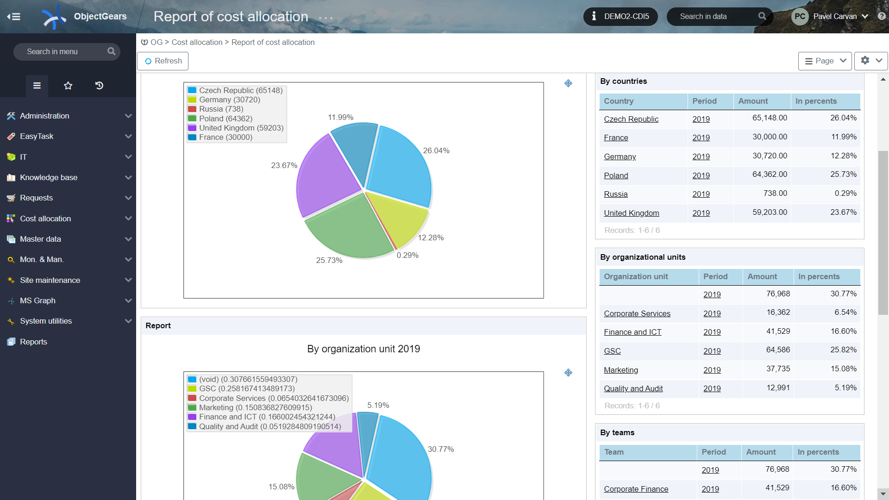Open Cost allocation breadcrumb link

pyautogui.click(x=197, y=42)
